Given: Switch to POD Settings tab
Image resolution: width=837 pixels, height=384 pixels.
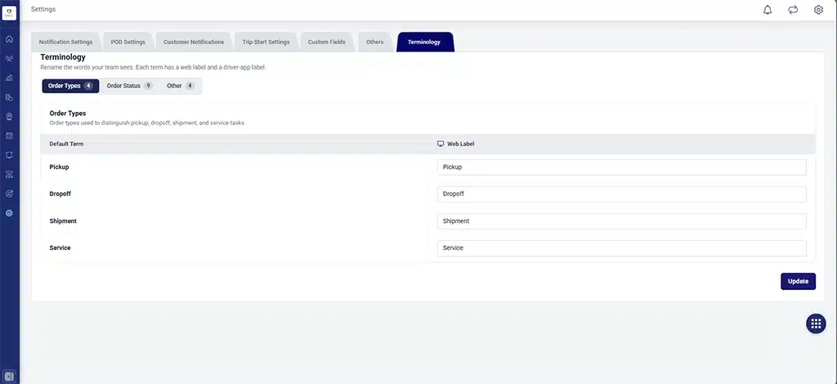Looking at the screenshot, I should coord(128,42).
